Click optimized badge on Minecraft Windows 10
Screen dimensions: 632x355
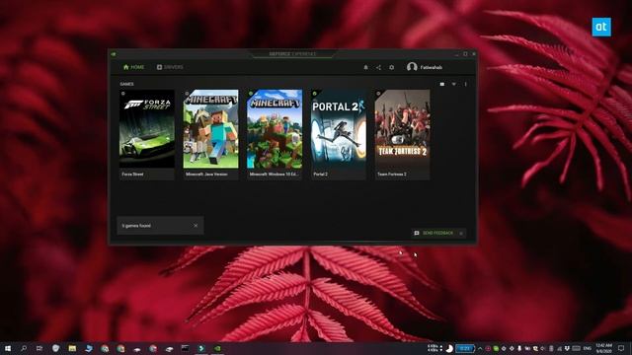click(250, 94)
